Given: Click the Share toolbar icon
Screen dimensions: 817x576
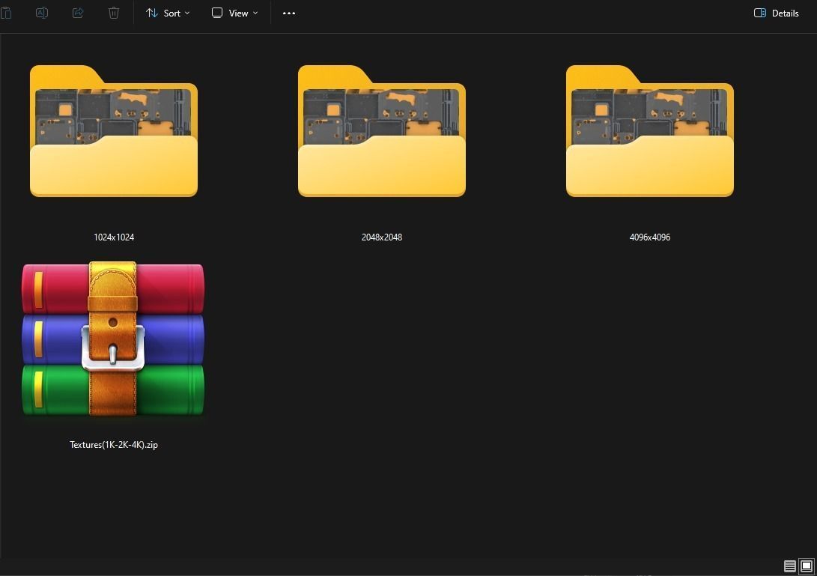Looking at the screenshot, I should click(78, 13).
